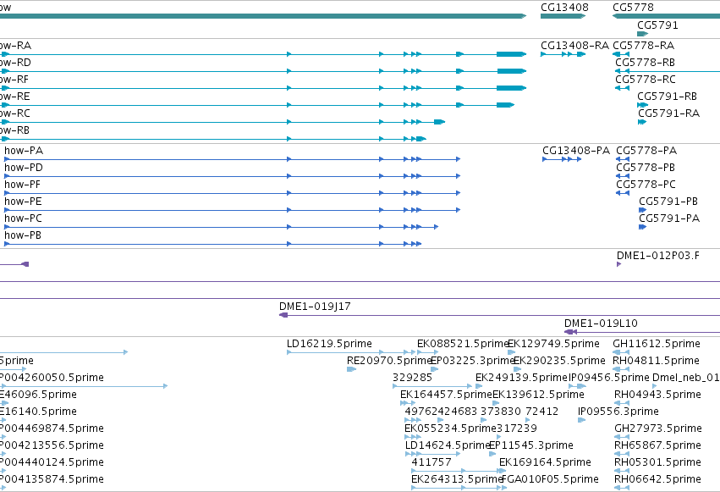The image size is (720, 492).
Task: Click the DME1-019J17 arrowhead end
Action: coord(283,315)
